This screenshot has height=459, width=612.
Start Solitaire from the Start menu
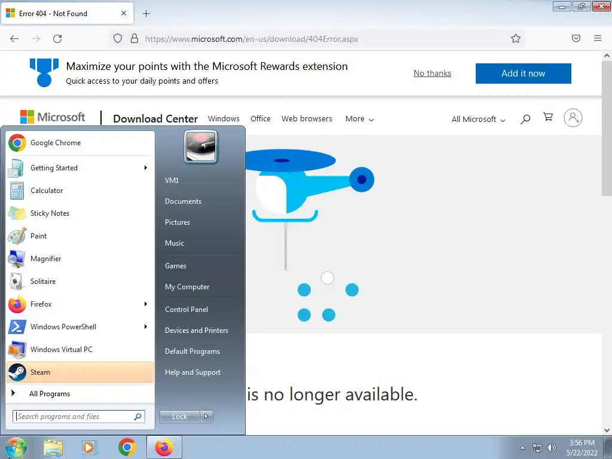80,281
